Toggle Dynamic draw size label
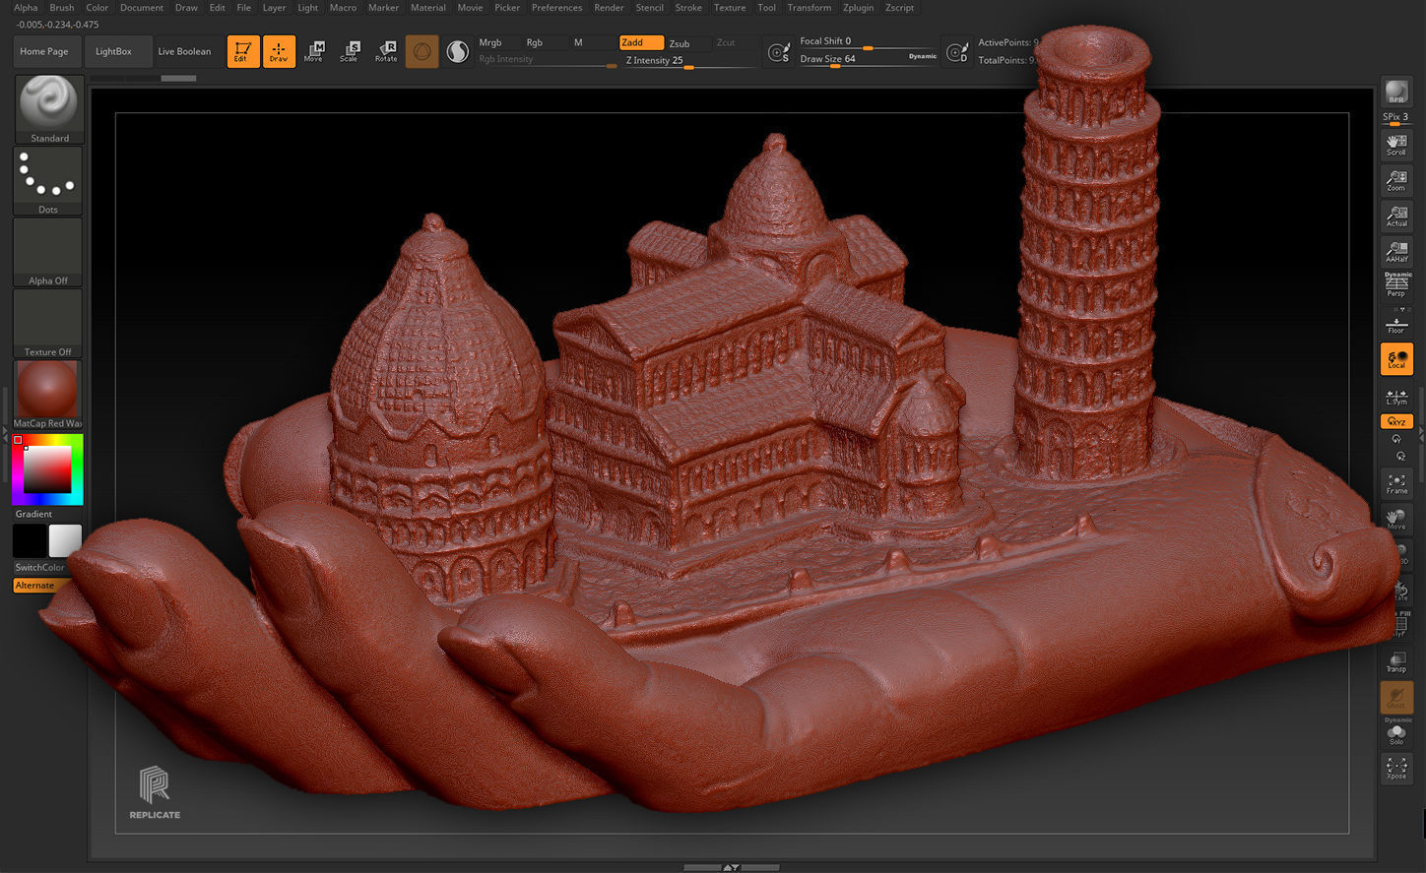The width and height of the screenshot is (1426, 873). (x=923, y=57)
